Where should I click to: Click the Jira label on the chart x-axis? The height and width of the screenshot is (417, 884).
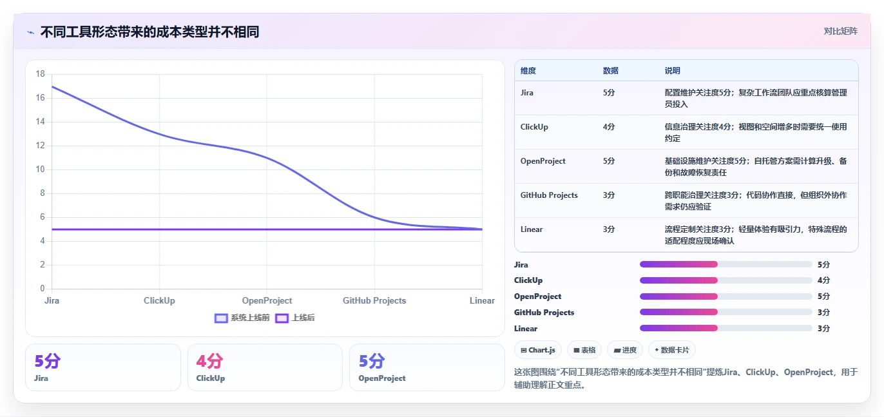click(52, 300)
